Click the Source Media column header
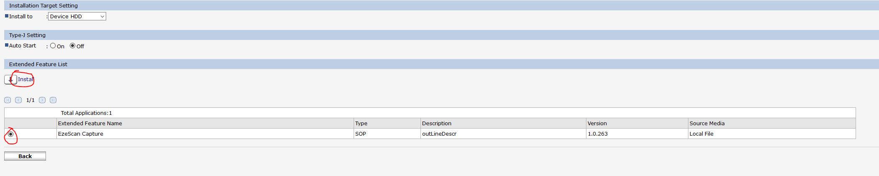 click(x=707, y=124)
